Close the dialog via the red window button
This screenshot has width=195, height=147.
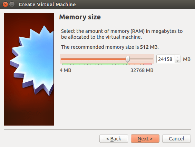click(5, 4)
